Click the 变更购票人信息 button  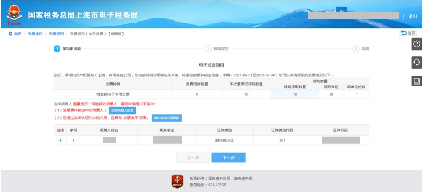[122, 111]
